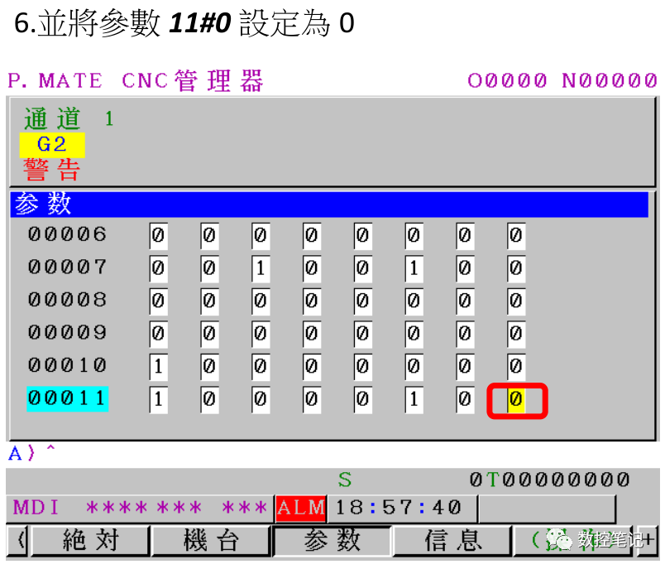This screenshot has height=569, width=665.
Task: Click the 通道 1 channel label
Action: click(x=69, y=118)
